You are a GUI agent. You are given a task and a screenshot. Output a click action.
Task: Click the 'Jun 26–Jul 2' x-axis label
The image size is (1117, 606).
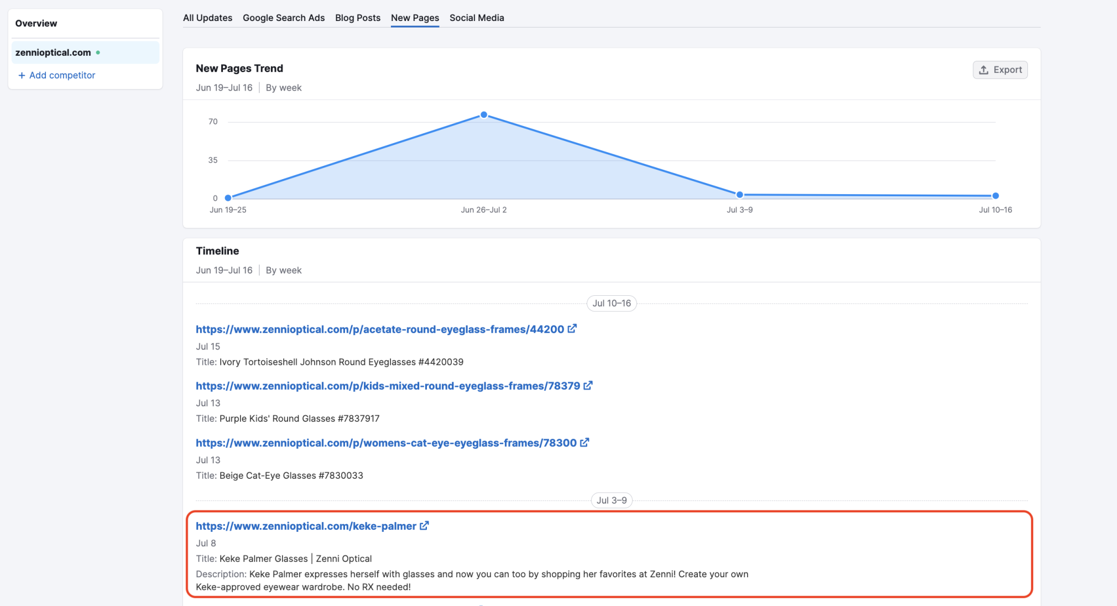484,210
